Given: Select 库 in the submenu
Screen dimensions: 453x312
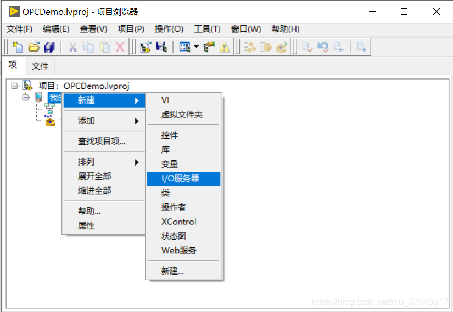Looking at the screenshot, I should (x=183, y=150).
